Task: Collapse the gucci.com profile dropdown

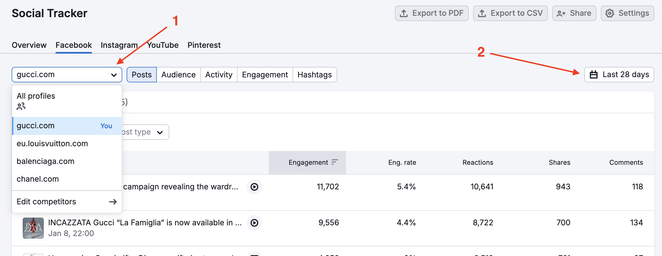Action: [113, 74]
